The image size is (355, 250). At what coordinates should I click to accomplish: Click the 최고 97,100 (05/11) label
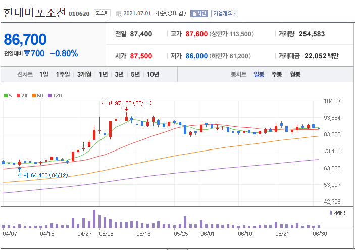click(127, 103)
